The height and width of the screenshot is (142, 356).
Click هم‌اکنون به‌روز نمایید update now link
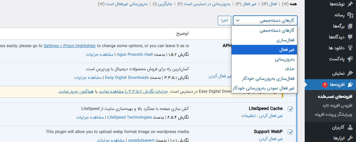point(76,92)
